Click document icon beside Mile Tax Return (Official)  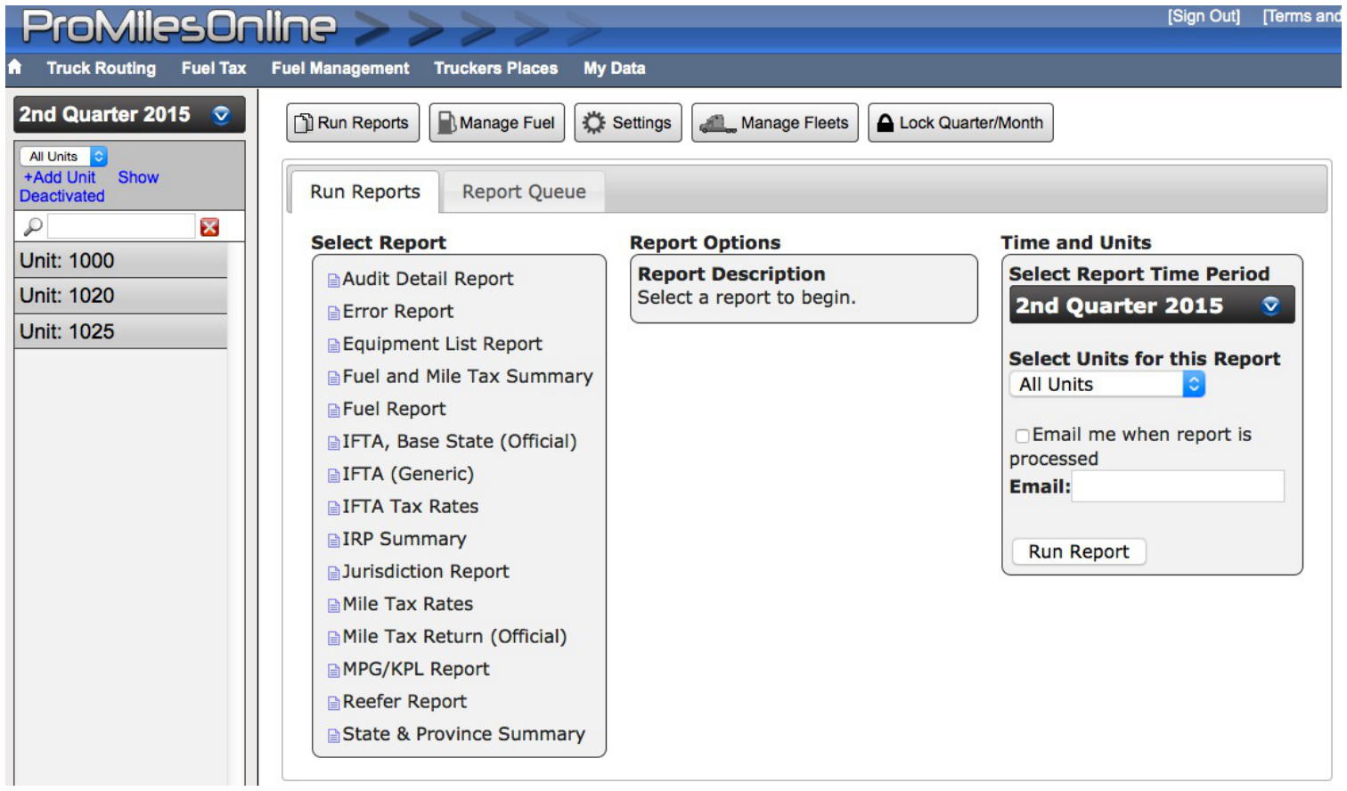point(333,638)
